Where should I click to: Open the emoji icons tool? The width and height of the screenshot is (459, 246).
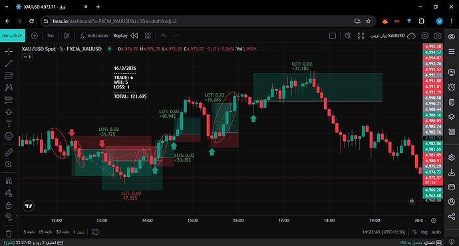coord(9,136)
